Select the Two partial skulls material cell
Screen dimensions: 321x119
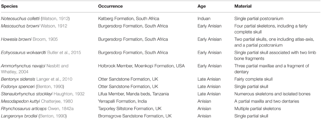[x=274, y=42]
